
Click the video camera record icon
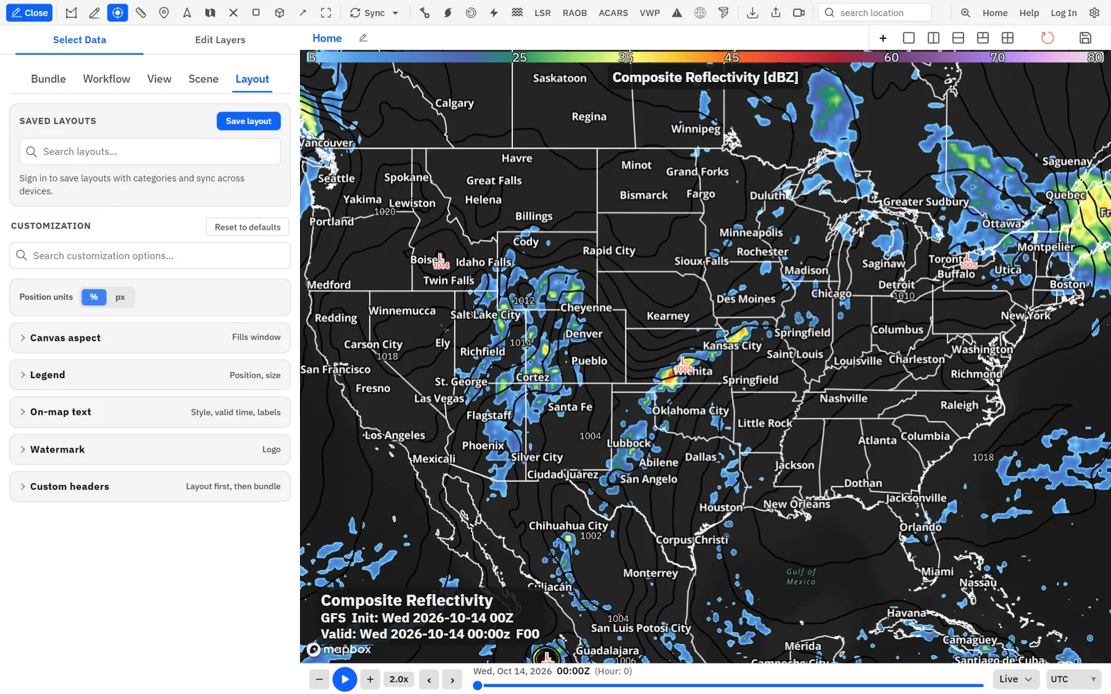click(799, 12)
